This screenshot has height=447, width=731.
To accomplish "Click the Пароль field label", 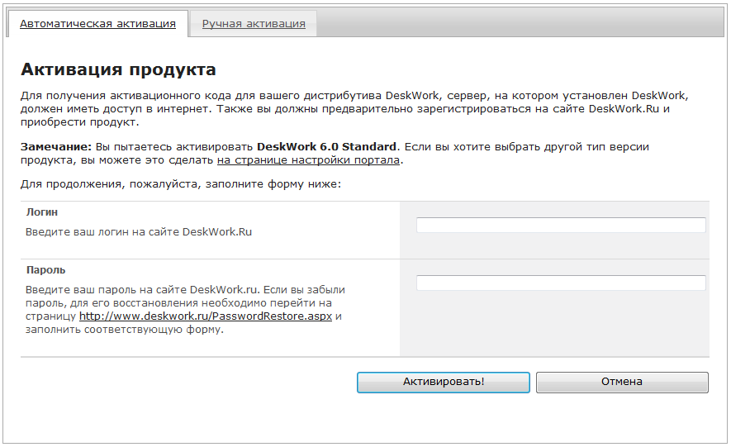I will (x=45, y=270).
